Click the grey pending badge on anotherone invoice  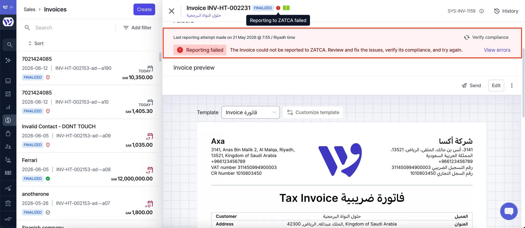pos(48,212)
